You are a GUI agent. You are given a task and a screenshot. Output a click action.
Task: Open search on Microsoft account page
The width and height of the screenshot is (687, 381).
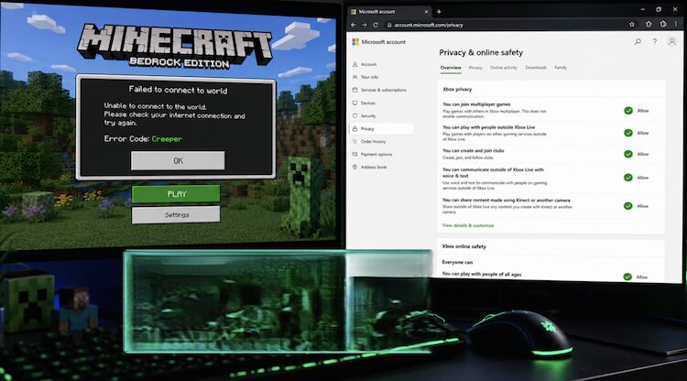click(x=638, y=41)
